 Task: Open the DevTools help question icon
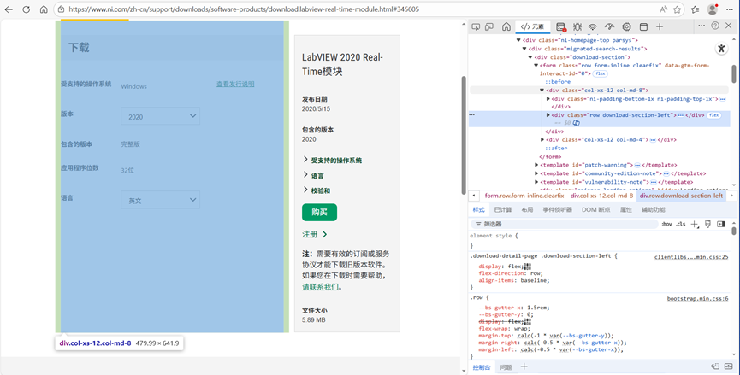point(715,26)
